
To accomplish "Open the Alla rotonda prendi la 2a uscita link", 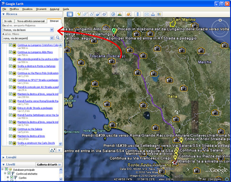I will pos(38,59).
